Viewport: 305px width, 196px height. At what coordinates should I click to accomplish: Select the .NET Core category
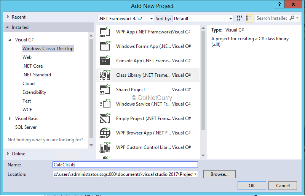pyautogui.click(x=32, y=66)
